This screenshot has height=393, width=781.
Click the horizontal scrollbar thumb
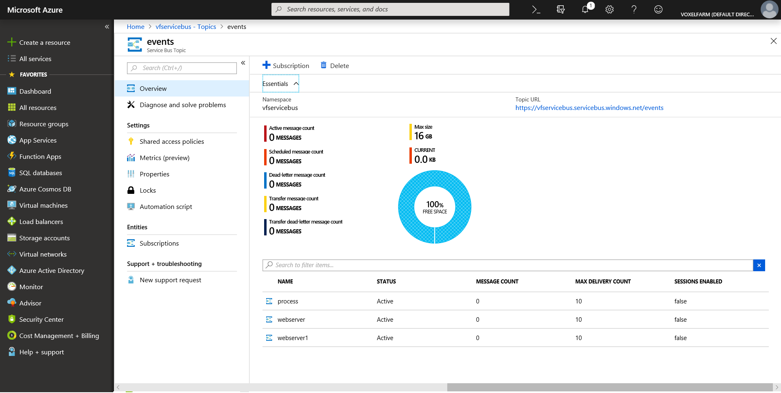[x=610, y=387]
